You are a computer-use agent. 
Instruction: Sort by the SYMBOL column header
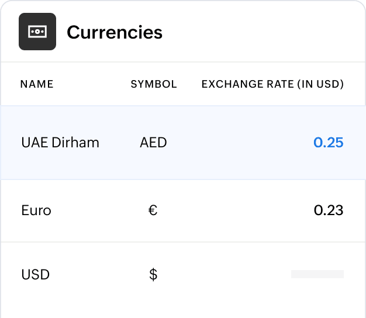click(154, 84)
